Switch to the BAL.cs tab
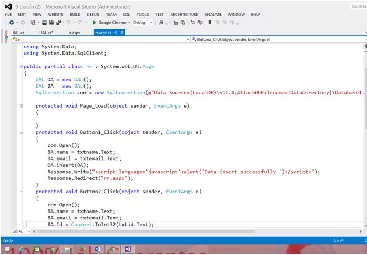Viewport: 367px width, 255px height. coord(18,33)
